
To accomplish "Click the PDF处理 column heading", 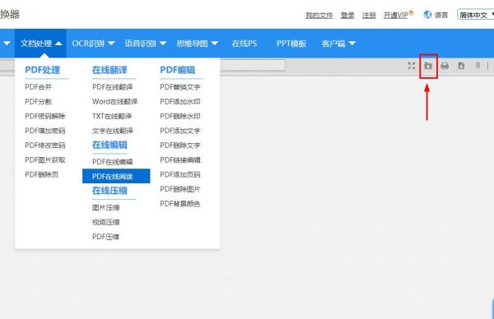I will [x=43, y=70].
